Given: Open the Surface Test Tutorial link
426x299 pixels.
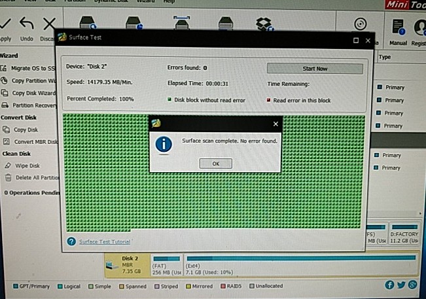Looking at the screenshot, I should pyautogui.click(x=103, y=241).
